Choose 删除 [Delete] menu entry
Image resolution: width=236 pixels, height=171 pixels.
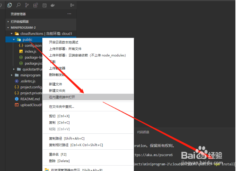pos(88,161)
